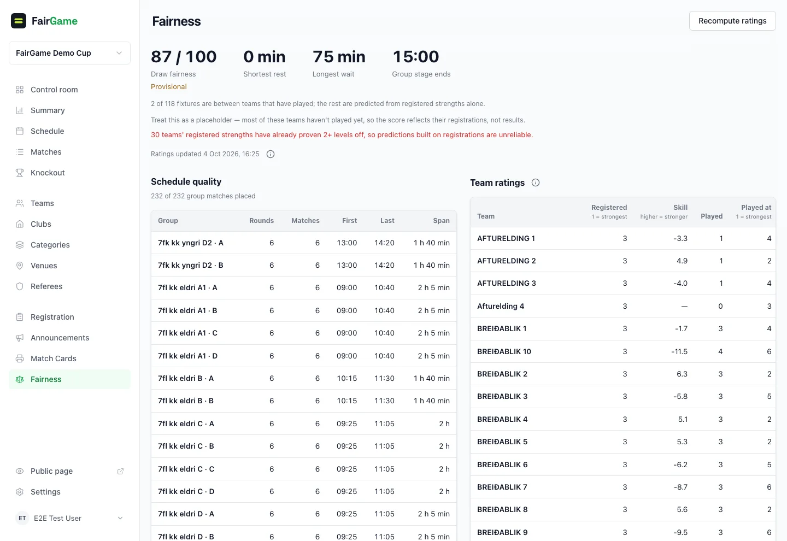
Task: Open the Public page link
Action: [x=69, y=471]
